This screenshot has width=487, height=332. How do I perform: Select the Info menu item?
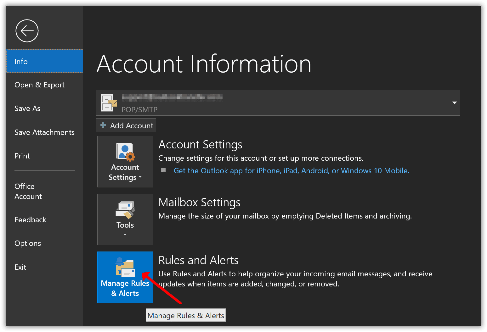[x=45, y=61]
